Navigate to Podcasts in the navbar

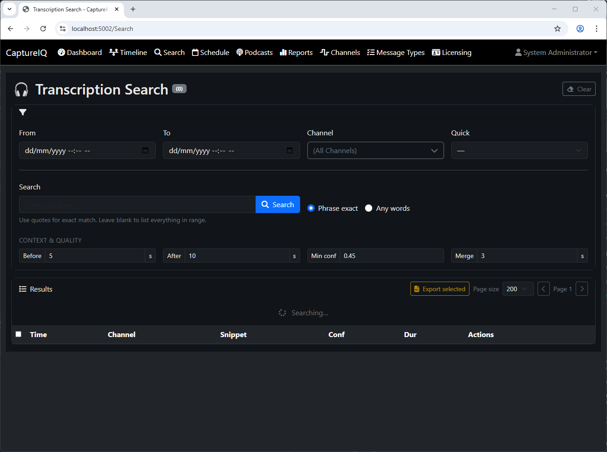(x=254, y=53)
